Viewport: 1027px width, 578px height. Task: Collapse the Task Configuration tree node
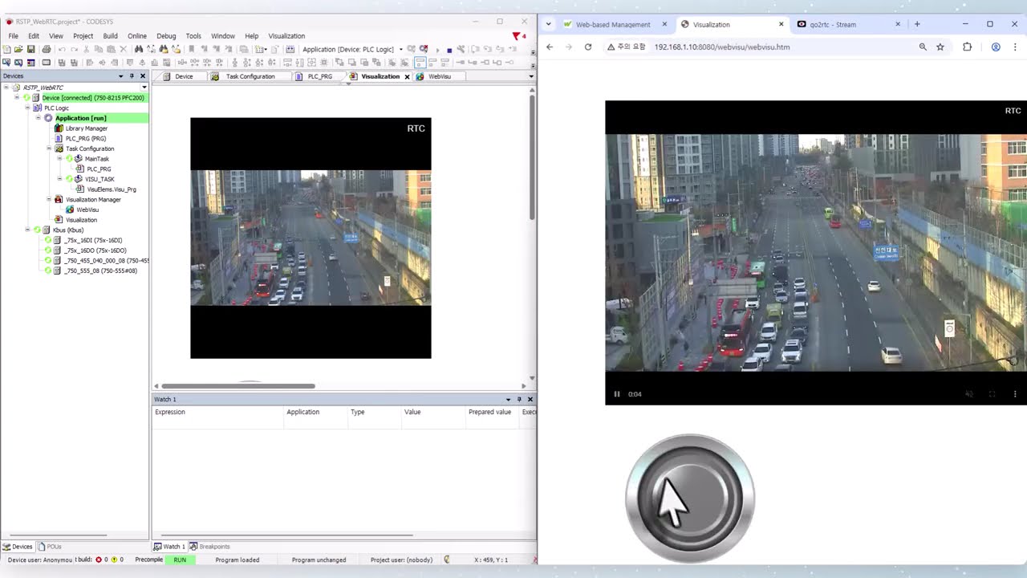pos(49,149)
